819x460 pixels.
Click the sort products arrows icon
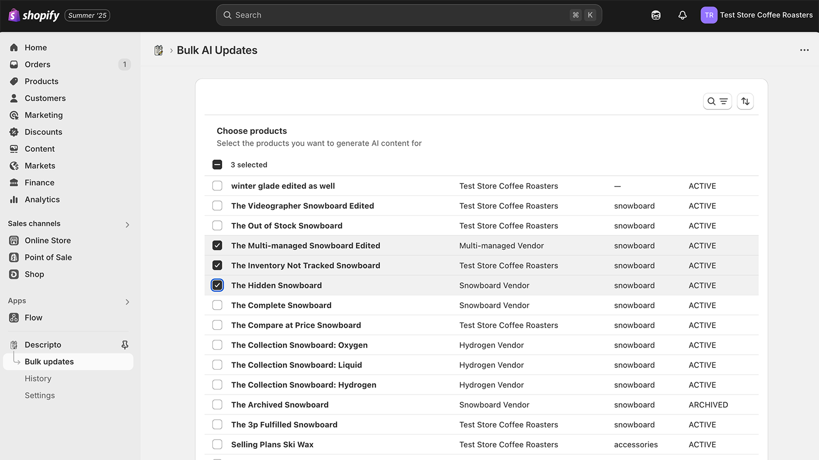(x=745, y=101)
